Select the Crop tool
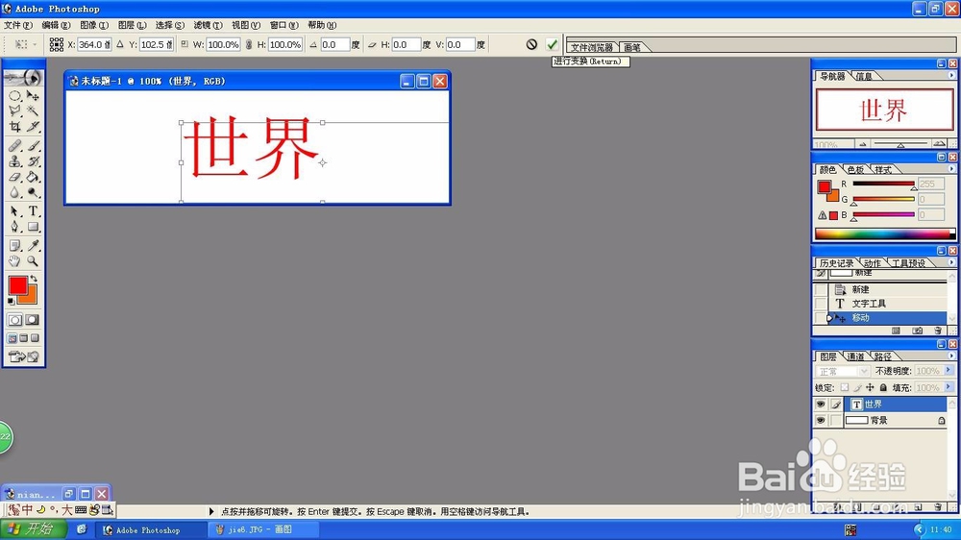961x540 pixels. tap(14, 126)
